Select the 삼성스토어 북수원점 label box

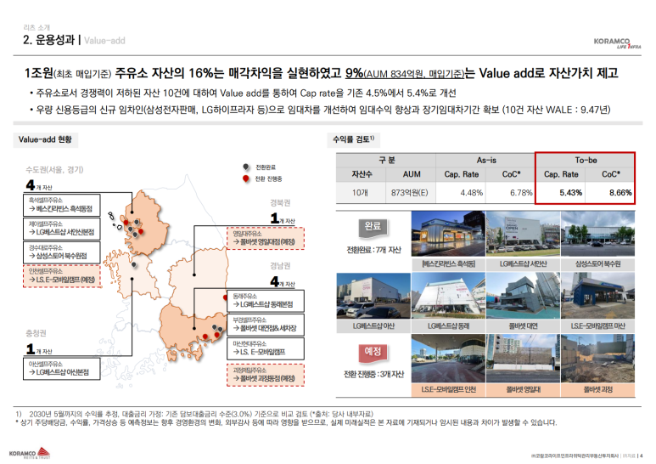(61, 252)
